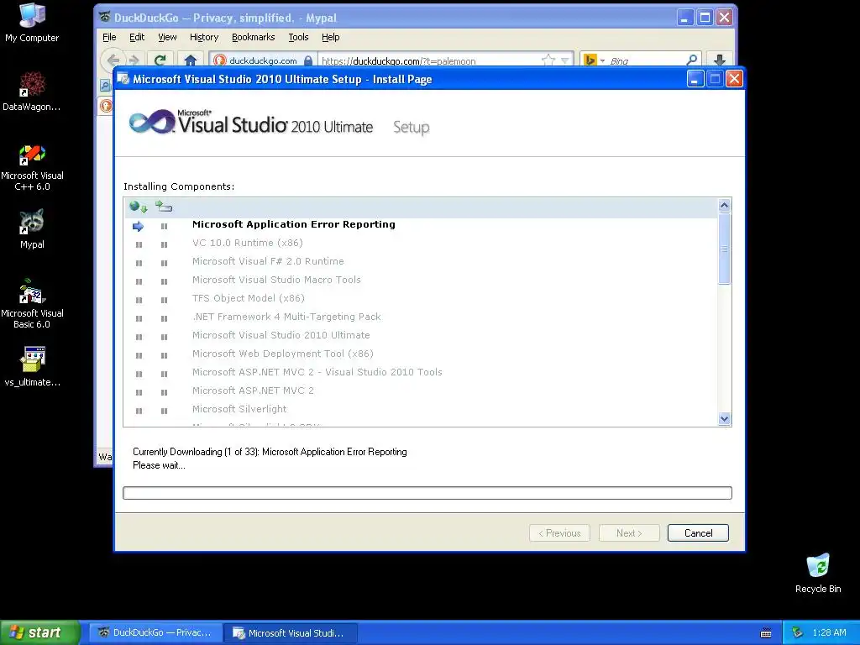
Task: Open the View menu in Mypal
Action: (x=167, y=37)
